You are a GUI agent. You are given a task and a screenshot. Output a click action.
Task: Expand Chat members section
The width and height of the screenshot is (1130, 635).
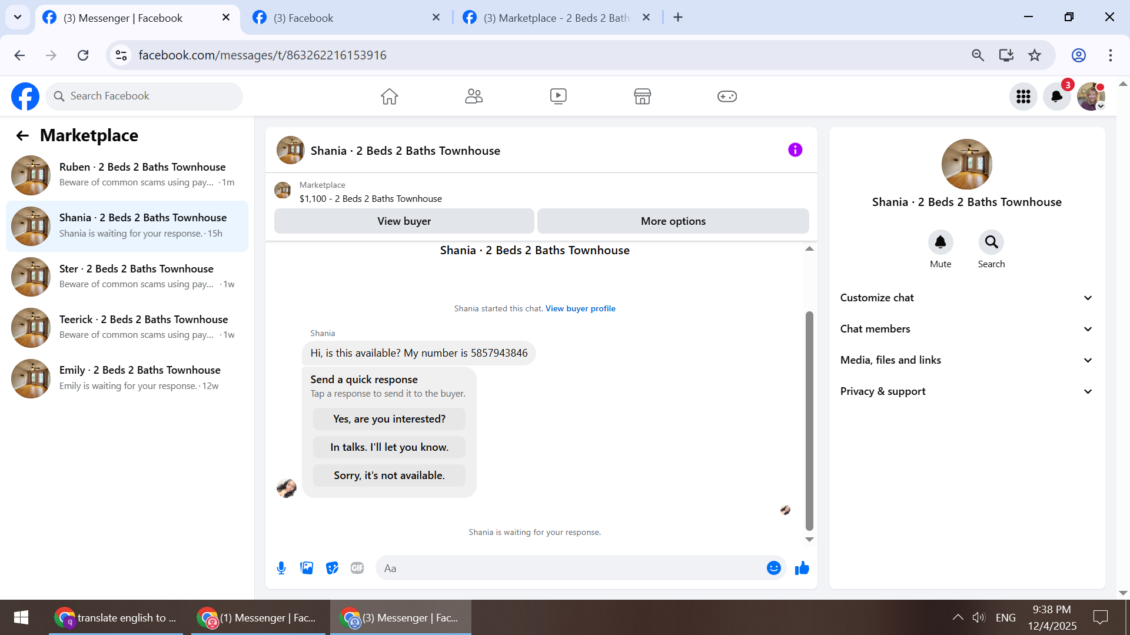(x=967, y=329)
